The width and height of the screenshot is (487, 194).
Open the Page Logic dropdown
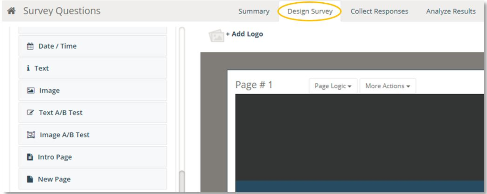(333, 86)
